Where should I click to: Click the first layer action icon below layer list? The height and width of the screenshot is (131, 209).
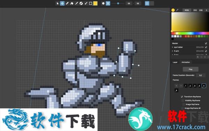pos(198,57)
